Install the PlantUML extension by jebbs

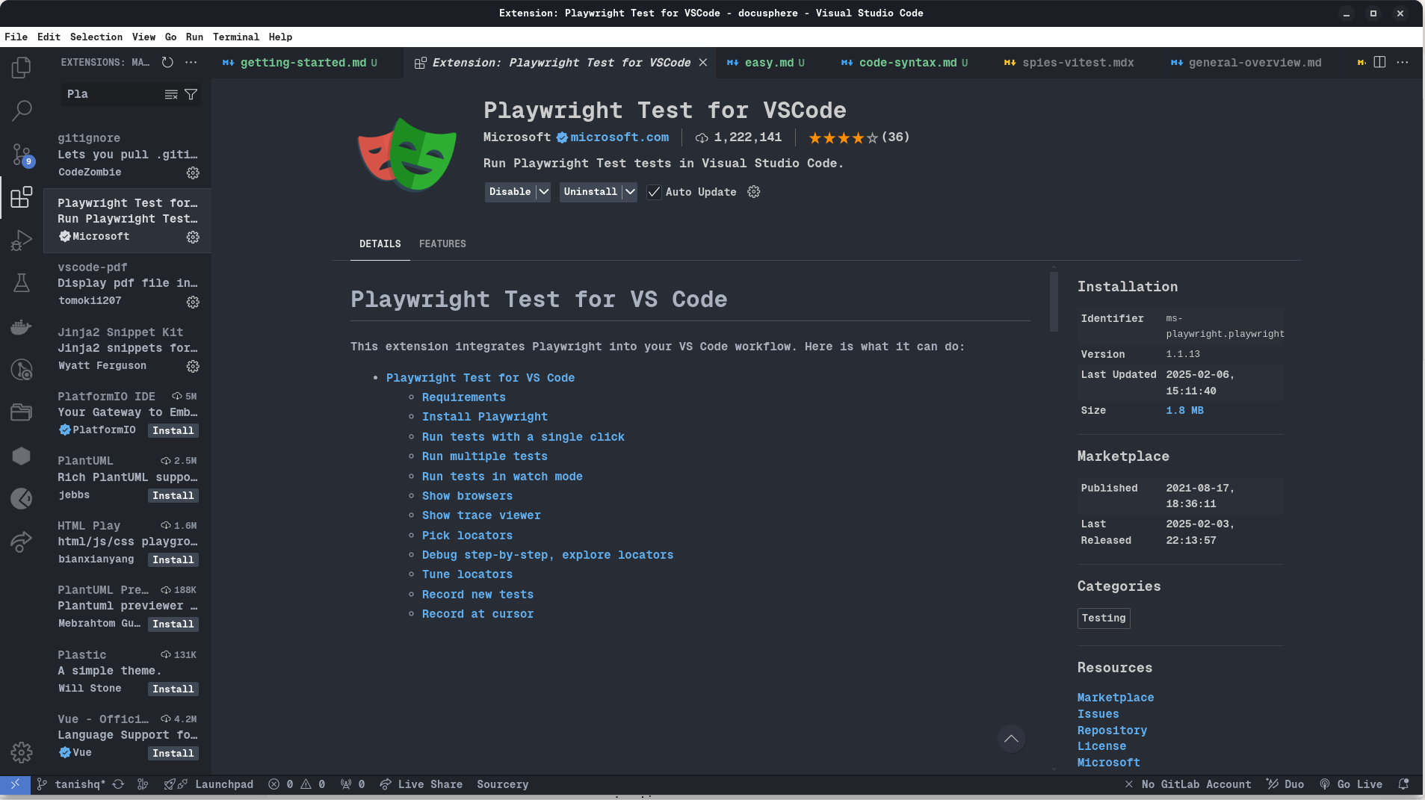pos(173,496)
